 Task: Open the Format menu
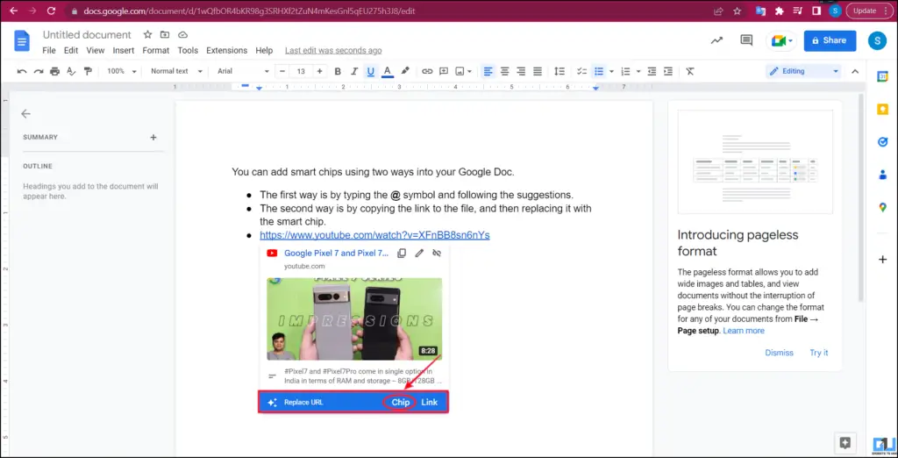[x=156, y=50]
